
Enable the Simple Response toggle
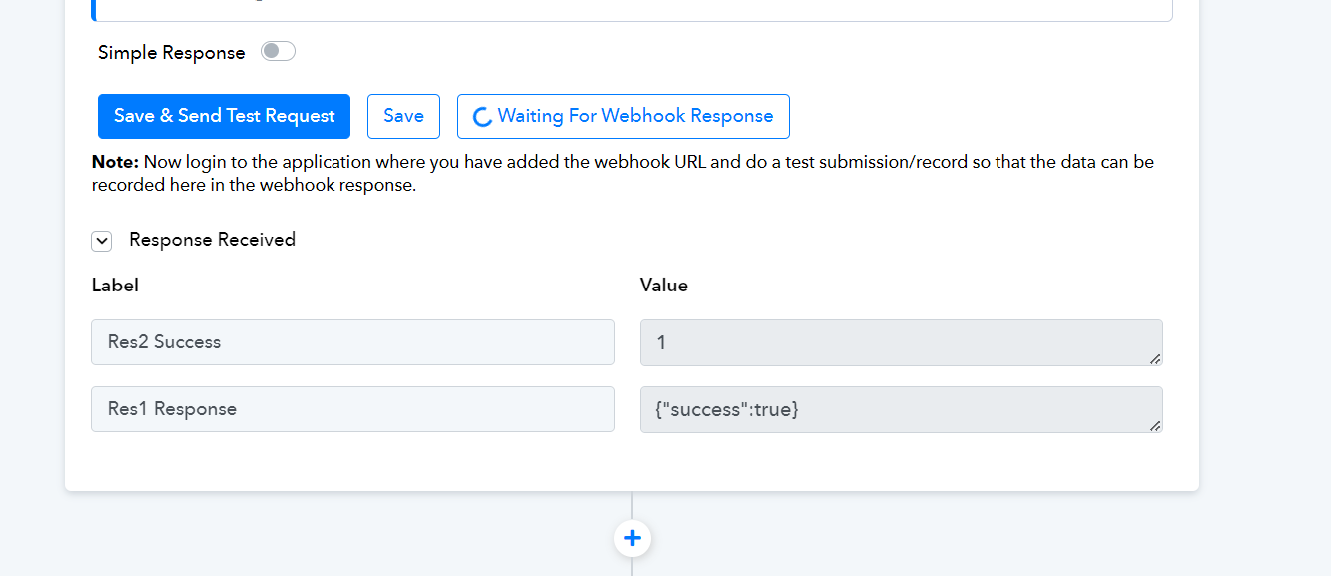[278, 51]
